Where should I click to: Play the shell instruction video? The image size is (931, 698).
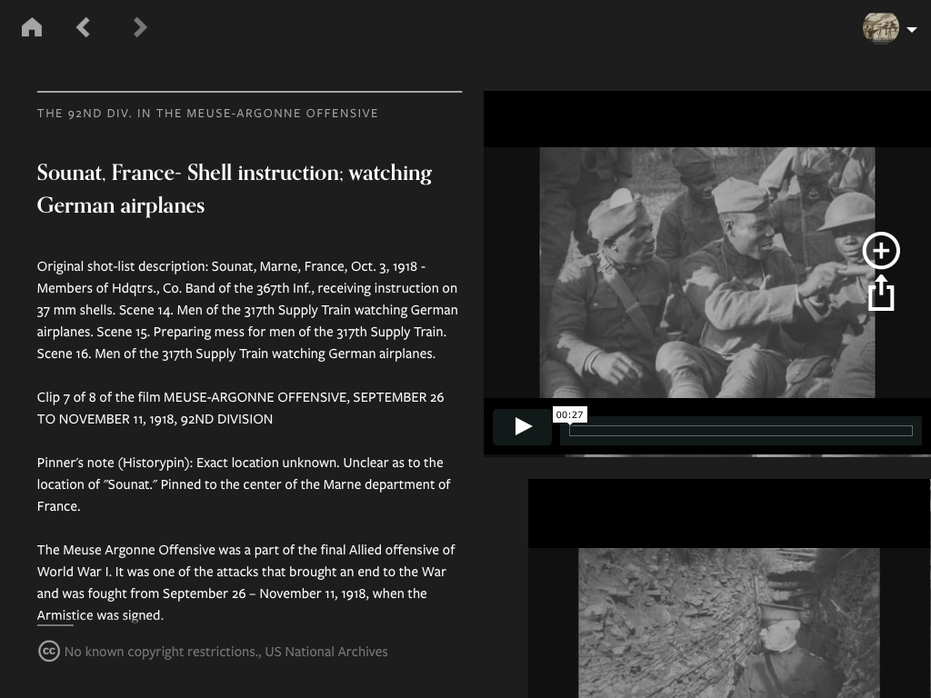[x=523, y=426]
